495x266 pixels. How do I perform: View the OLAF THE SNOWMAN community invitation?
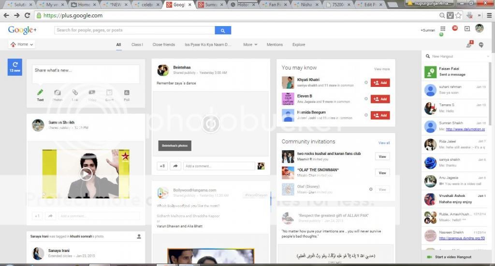point(382,173)
